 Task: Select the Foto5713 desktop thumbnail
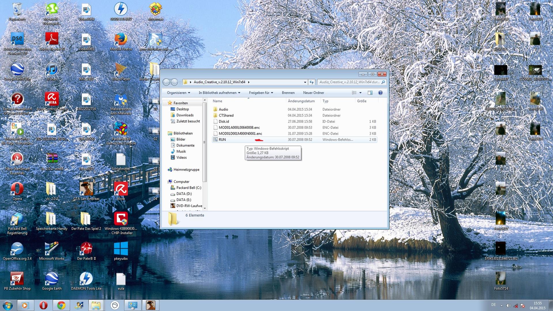click(x=501, y=12)
